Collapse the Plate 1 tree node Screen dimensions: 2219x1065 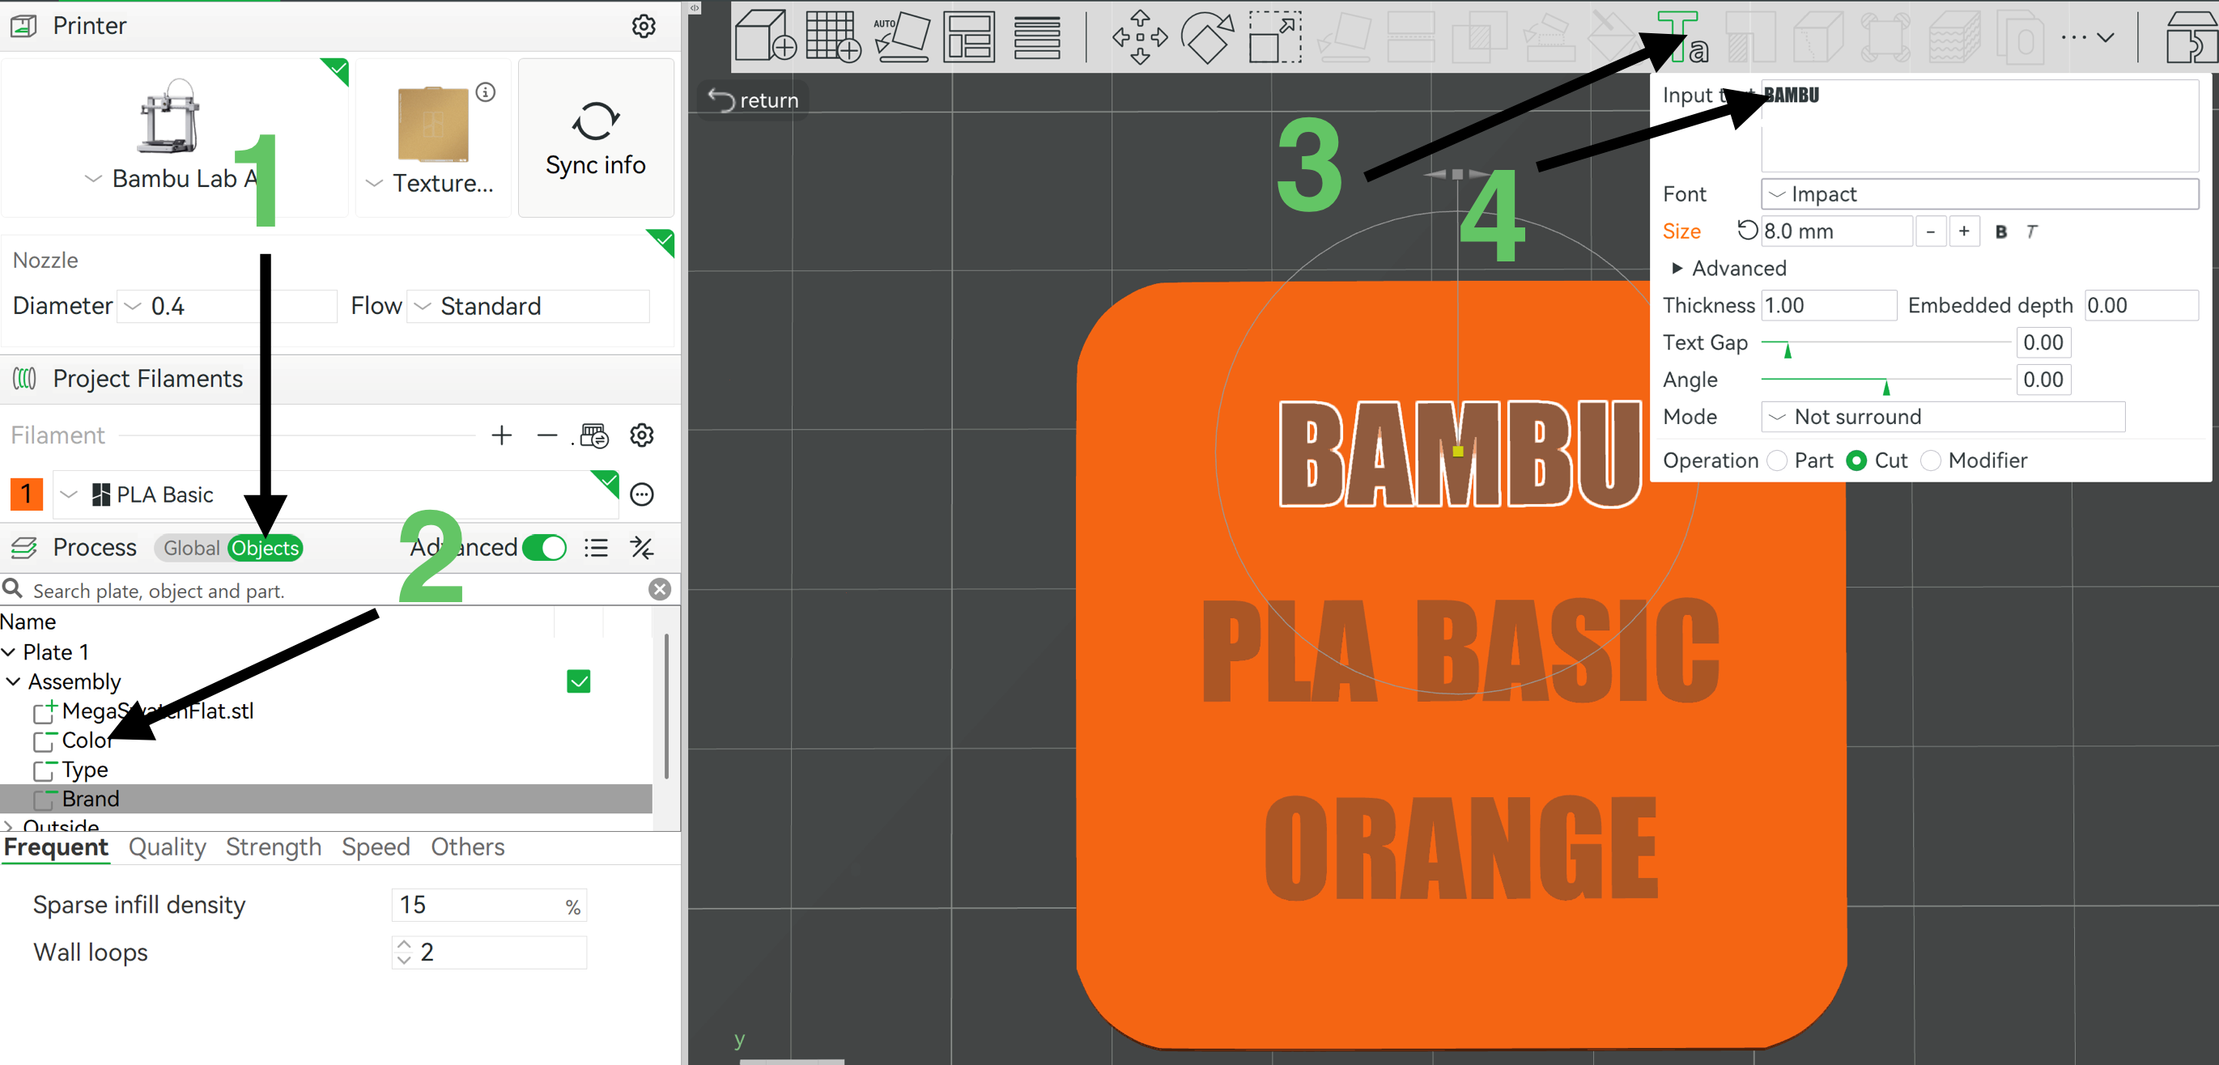9,652
